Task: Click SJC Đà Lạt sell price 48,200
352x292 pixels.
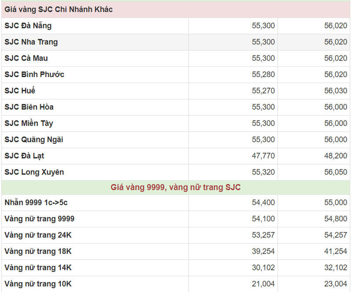Action: click(336, 156)
